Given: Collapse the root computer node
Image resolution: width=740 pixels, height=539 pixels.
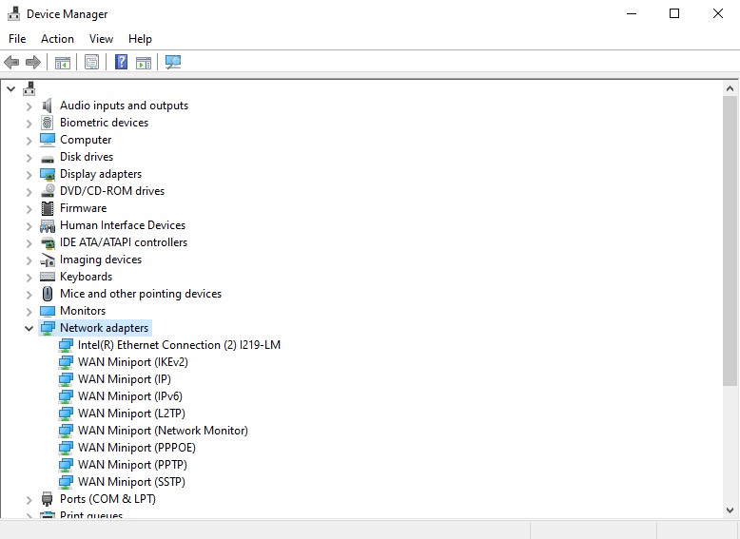Looking at the screenshot, I should click(x=10, y=88).
